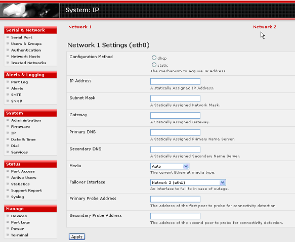View the Statistics page
Image resolution: width=295 pixels, height=242 pixels.
point(20,184)
